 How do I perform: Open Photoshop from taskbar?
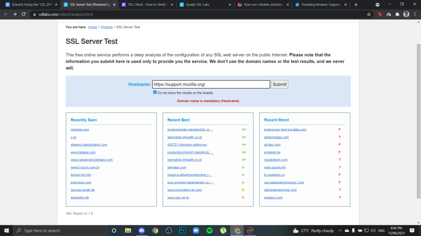pyautogui.click(x=182, y=230)
